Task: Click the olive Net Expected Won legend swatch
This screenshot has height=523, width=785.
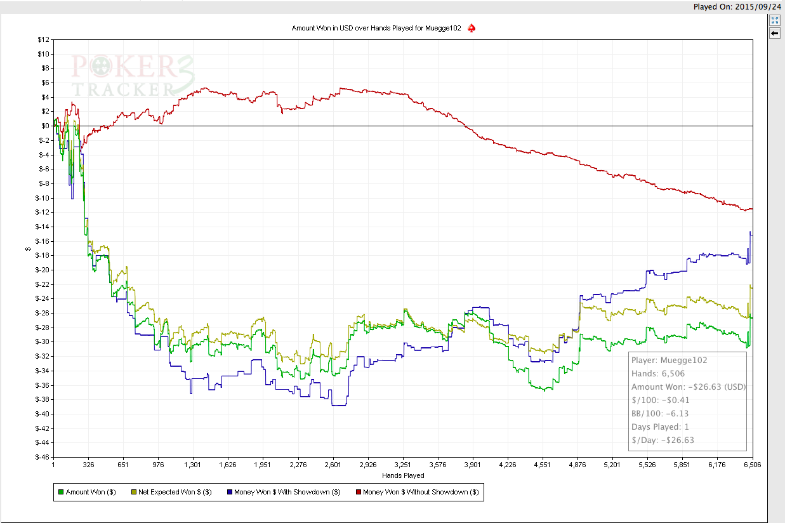Action: (x=133, y=492)
